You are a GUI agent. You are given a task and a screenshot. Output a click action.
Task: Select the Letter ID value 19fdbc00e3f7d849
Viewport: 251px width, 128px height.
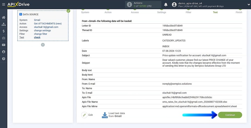[x=172, y=25]
